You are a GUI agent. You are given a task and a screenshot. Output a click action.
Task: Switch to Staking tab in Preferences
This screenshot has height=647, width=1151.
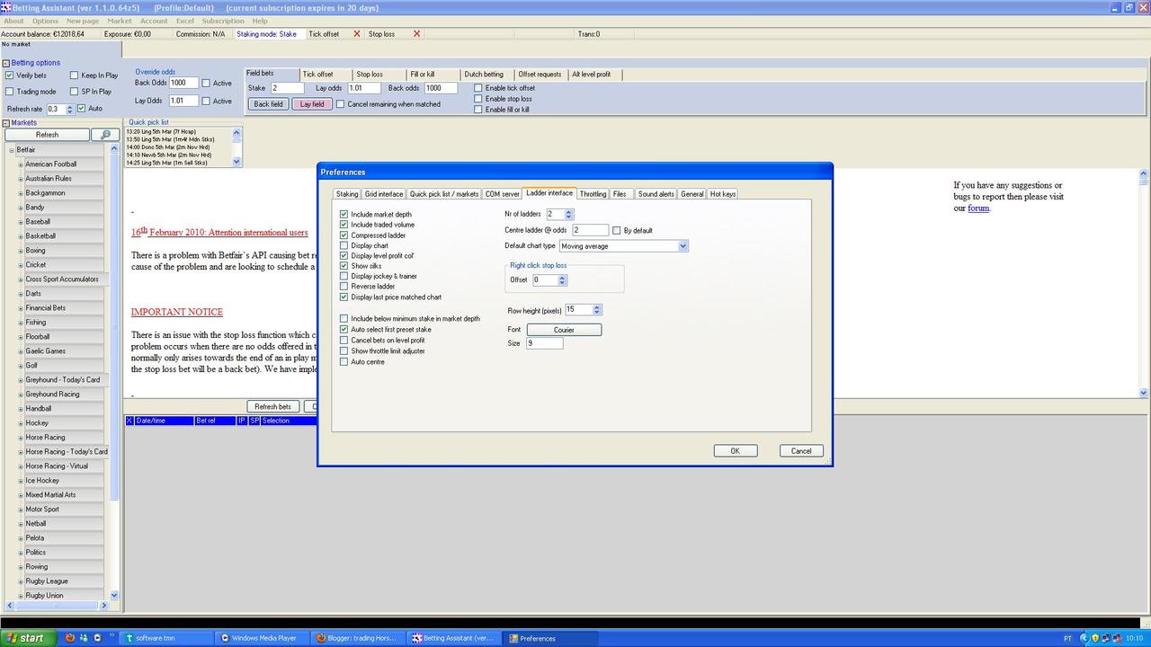(347, 194)
